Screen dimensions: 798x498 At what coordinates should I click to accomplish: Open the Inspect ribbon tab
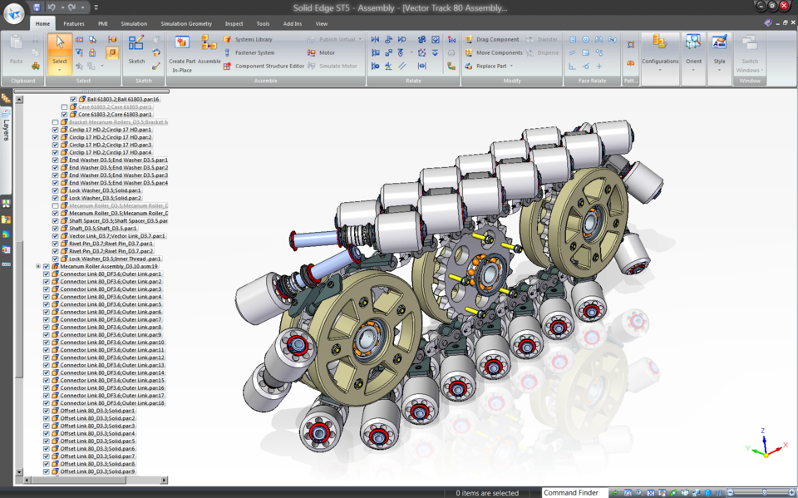[234, 23]
